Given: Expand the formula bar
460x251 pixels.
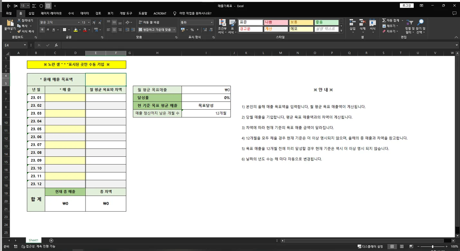Looking at the screenshot, I should tap(456, 45).
